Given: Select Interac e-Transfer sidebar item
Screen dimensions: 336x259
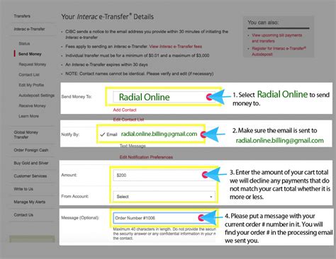Looking at the screenshot, I should [x=29, y=29].
